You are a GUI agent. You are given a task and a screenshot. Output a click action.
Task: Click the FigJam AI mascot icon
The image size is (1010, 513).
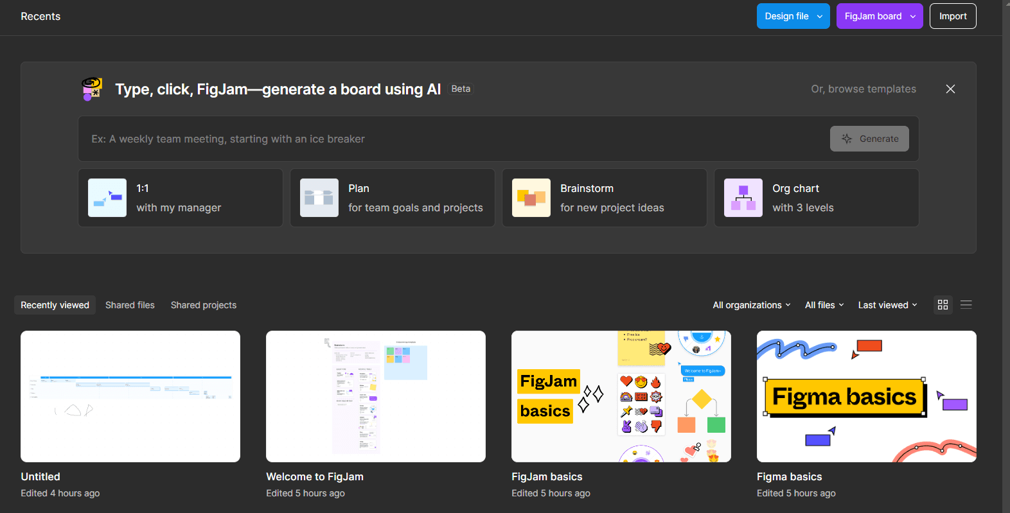tap(92, 89)
